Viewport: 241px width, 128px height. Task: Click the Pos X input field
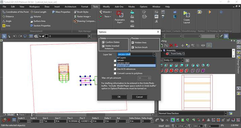pos(73,121)
